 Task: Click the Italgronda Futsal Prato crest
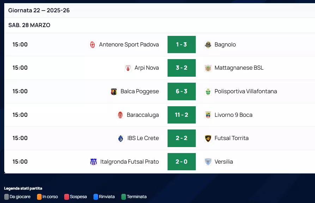(x=93, y=162)
